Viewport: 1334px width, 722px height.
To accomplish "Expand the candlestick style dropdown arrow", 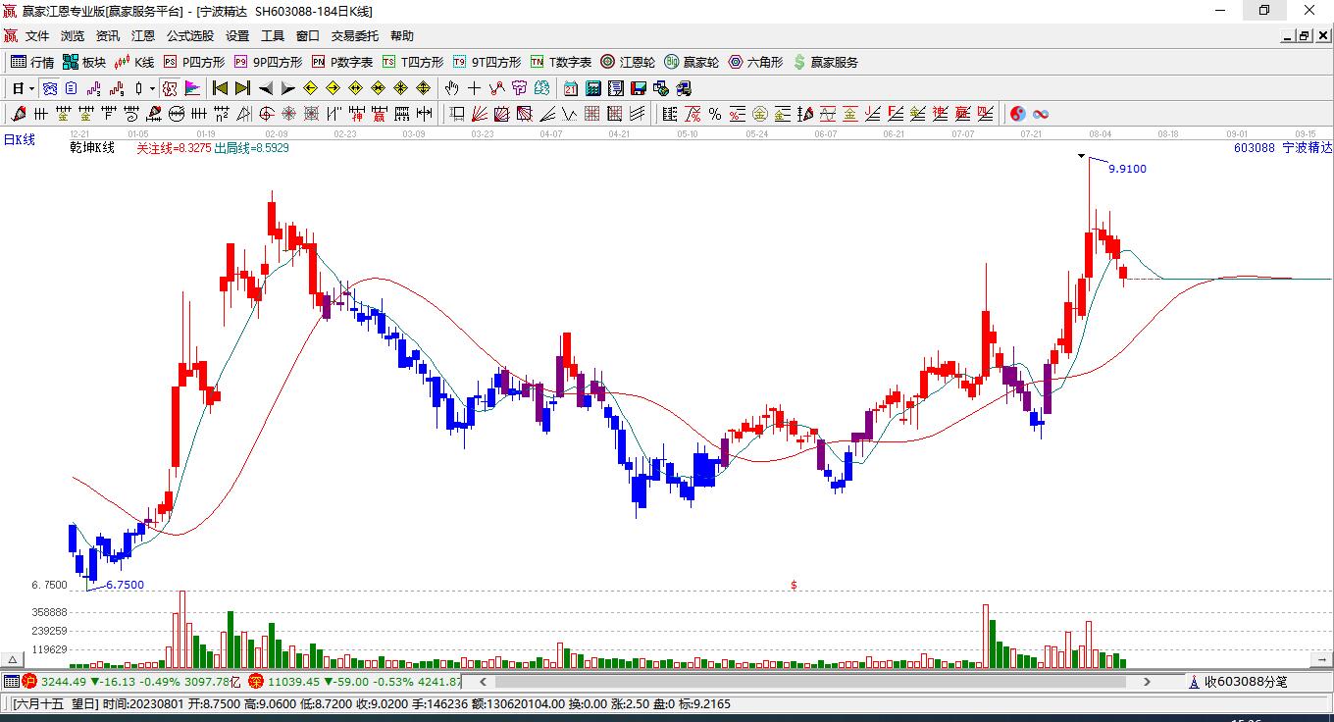I will click(152, 88).
